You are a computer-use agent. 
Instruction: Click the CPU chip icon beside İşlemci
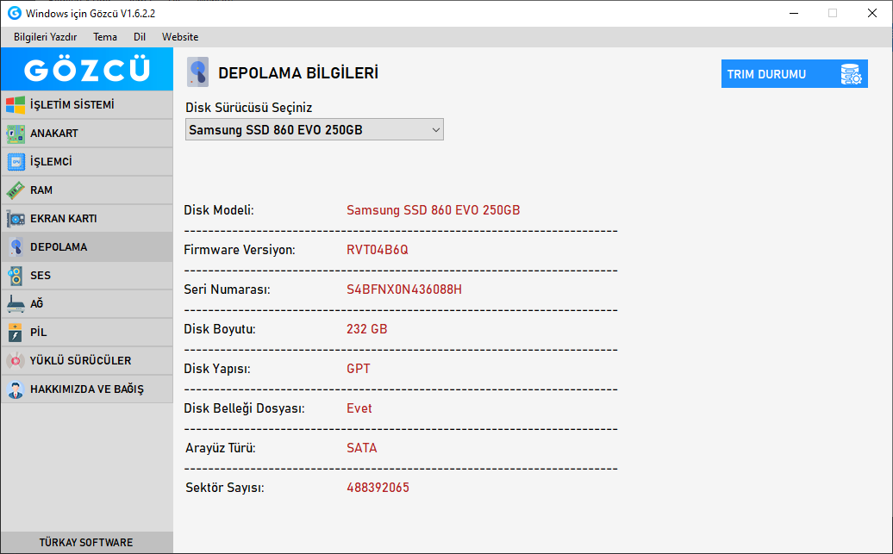16,162
